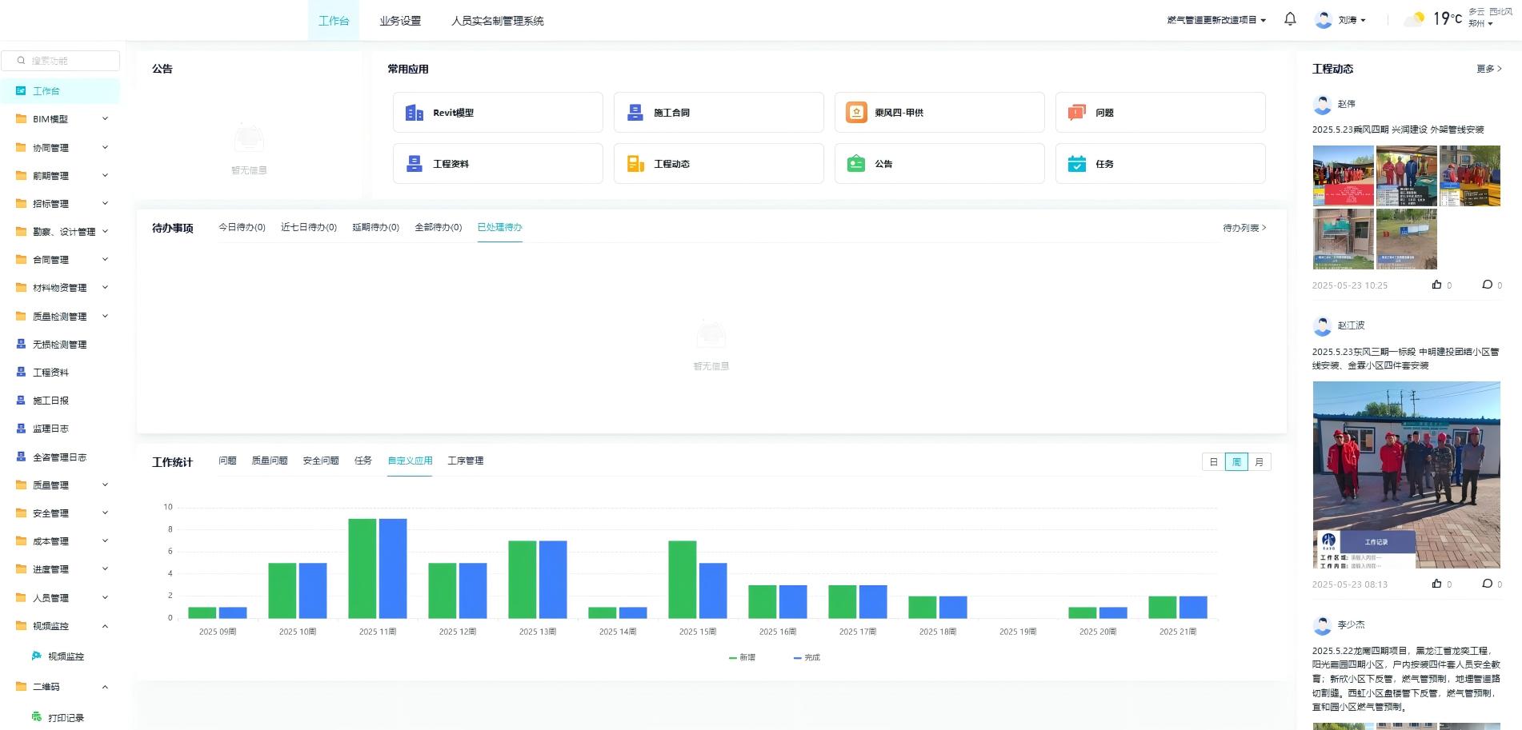This screenshot has width=1522, height=730.
Task: Open the 任务 calendar icon
Action: [x=1077, y=164]
